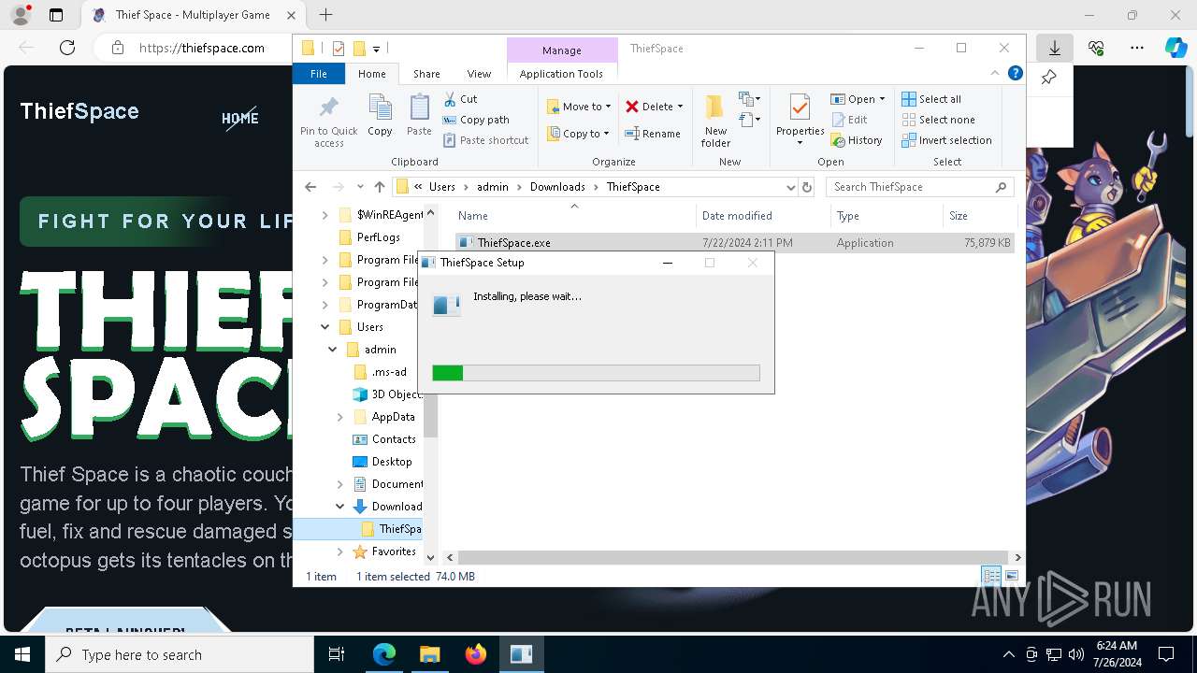The height and width of the screenshot is (673, 1197).
Task: Create a New folder
Action: coord(715,121)
